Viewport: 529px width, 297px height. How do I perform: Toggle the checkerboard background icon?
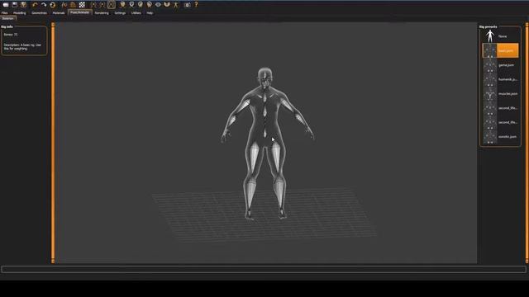point(82,5)
